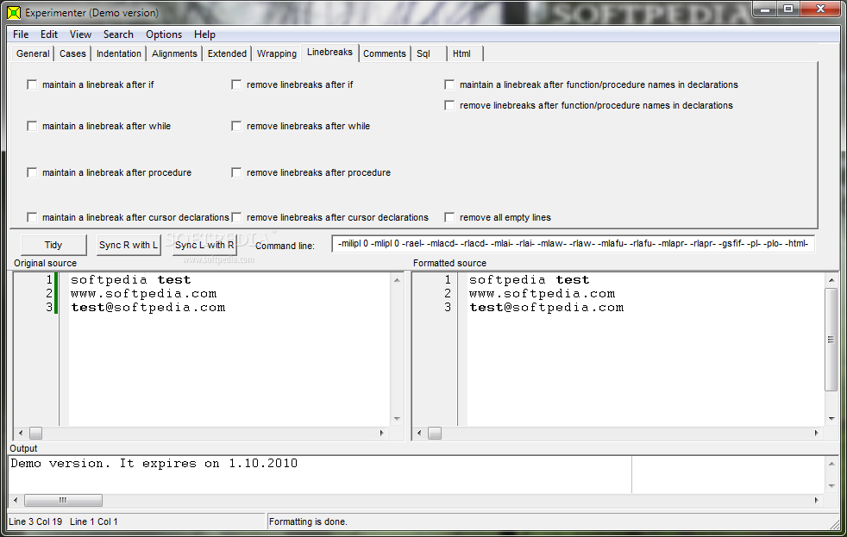Click Formatted source vertical scrollbar down arrow
This screenshot has height=537, width=847.
[x=831, y=419]
